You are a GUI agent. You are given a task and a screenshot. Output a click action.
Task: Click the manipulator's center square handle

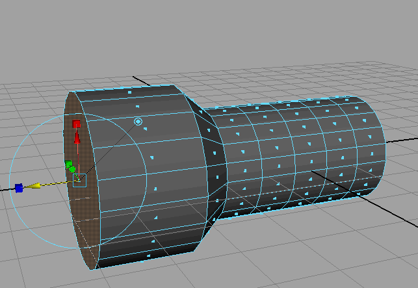tap(79, 181)
